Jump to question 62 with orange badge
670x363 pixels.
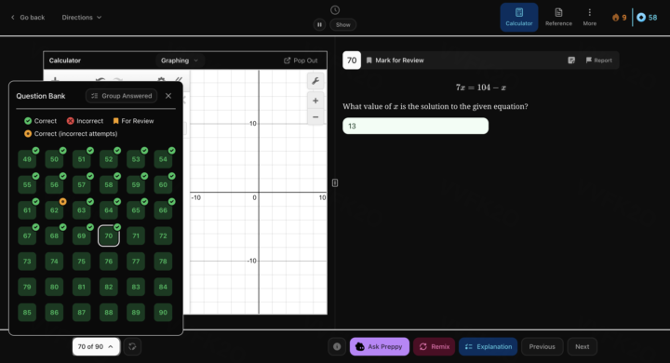54,210
